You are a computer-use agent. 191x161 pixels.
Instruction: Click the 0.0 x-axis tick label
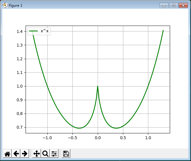[98, 138]
